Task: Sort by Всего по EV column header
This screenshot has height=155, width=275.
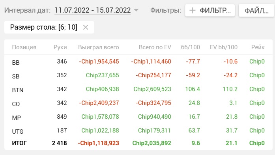Action: [155, 47]
